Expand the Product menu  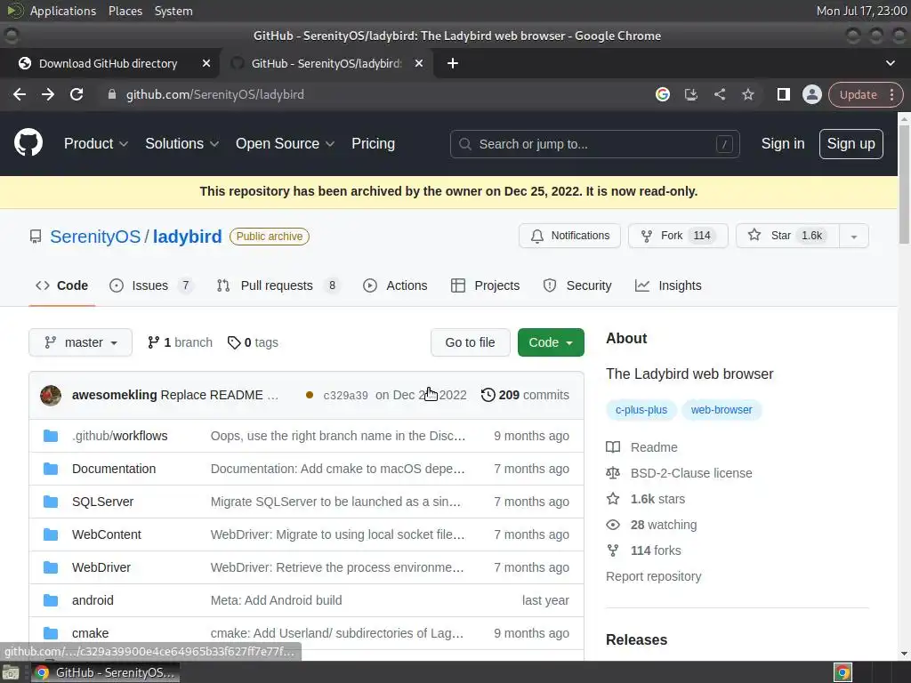96,143
